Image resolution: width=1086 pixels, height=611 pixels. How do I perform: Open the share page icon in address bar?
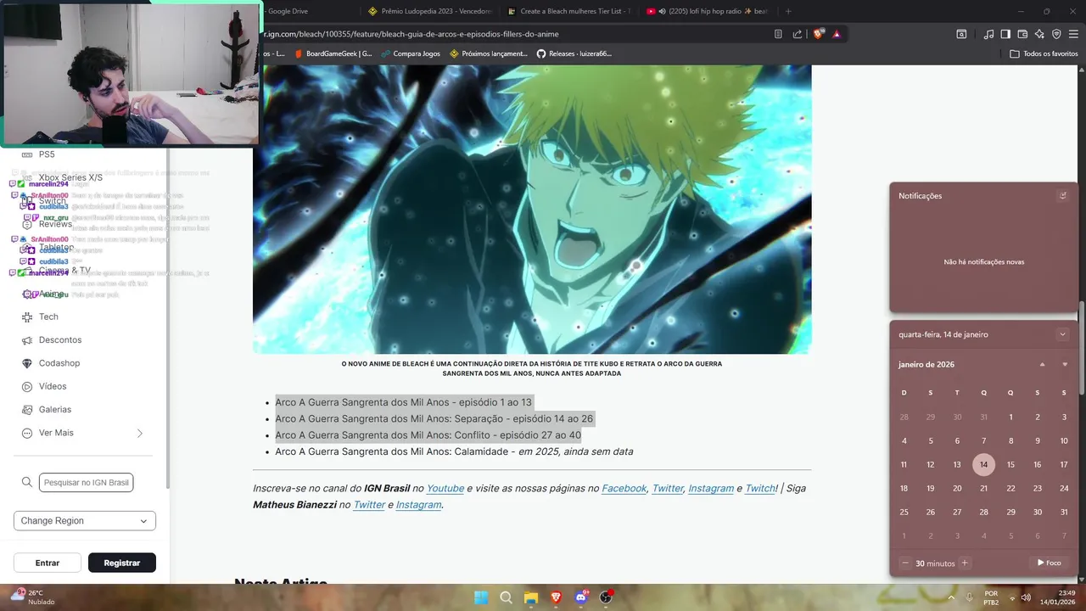(x=798, y=34)
